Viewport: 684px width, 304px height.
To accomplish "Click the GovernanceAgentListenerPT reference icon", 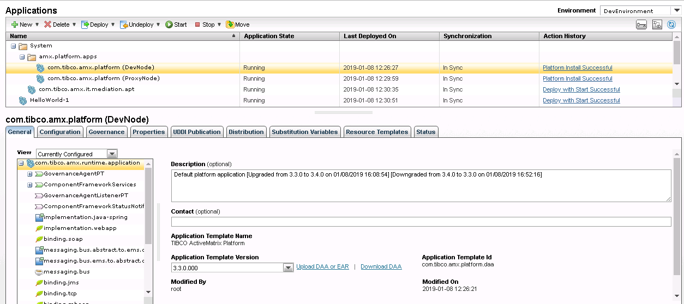I will [39, 196].
